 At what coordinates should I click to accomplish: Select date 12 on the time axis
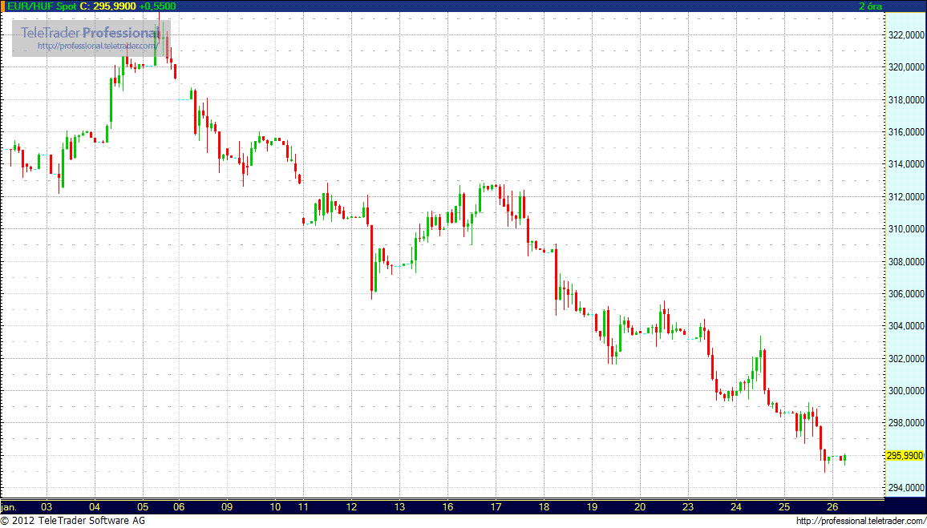coord(351,506)
